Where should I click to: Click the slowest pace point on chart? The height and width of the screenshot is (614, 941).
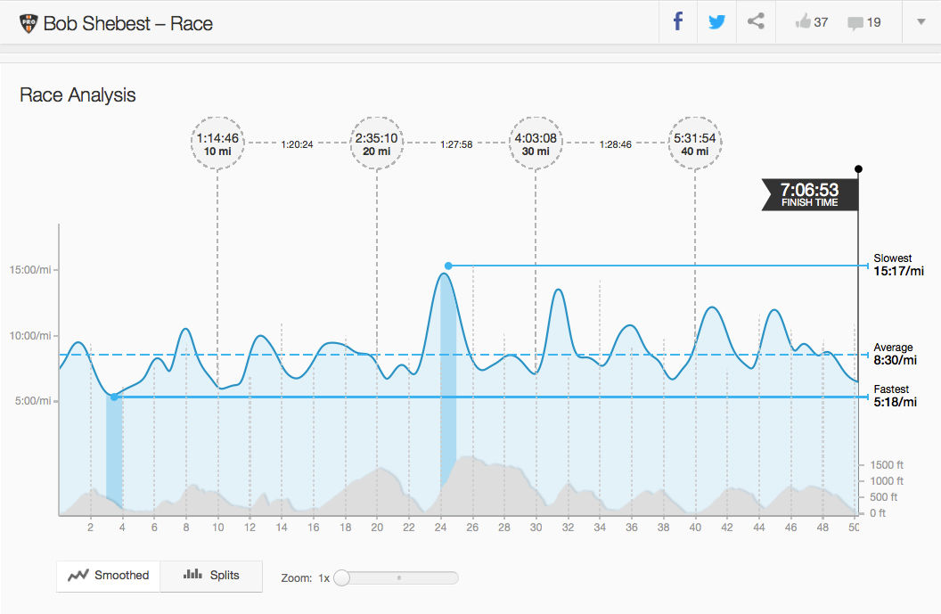(448, 266)
